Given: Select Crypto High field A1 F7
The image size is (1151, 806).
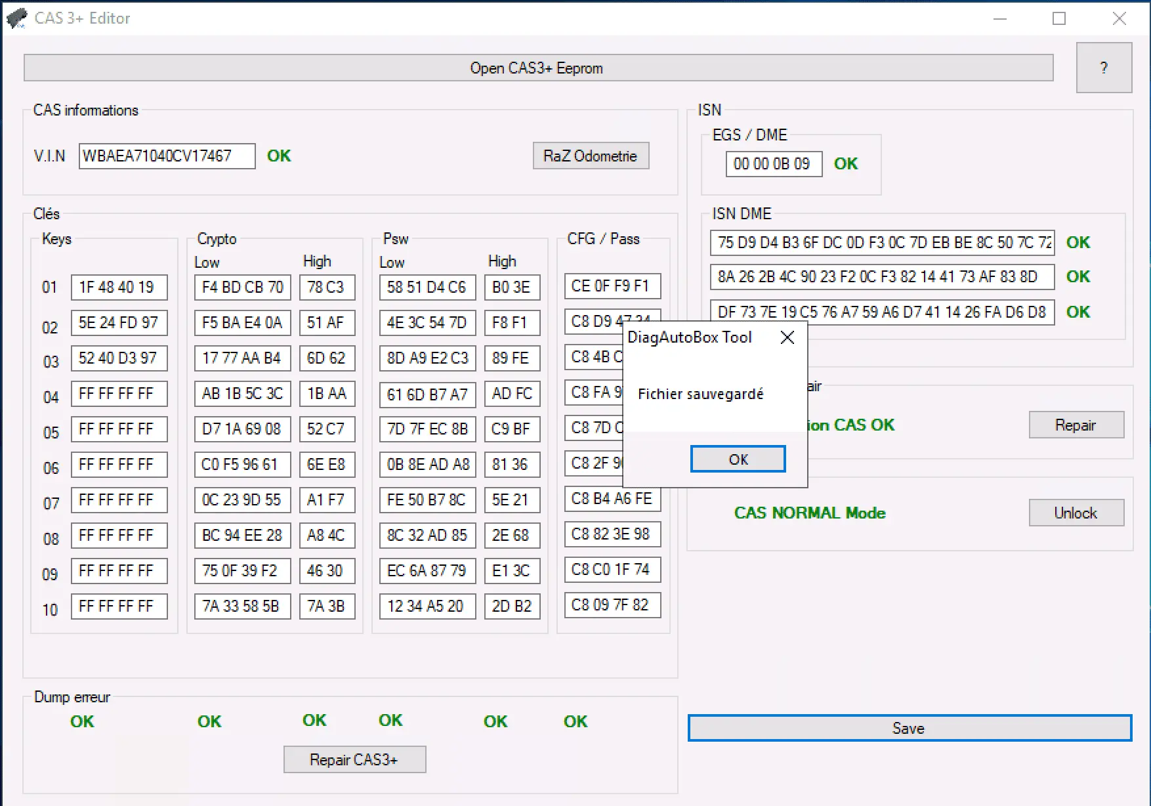Looking at the screenshot, I should click(x=327, y=499).
